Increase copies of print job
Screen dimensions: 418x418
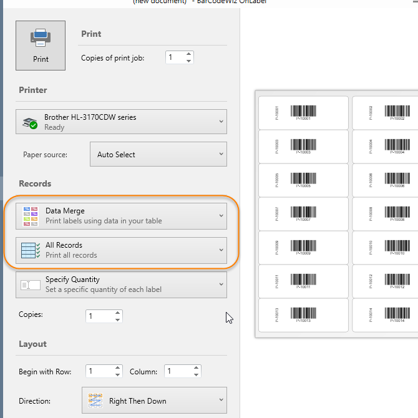tap(189, 54)
